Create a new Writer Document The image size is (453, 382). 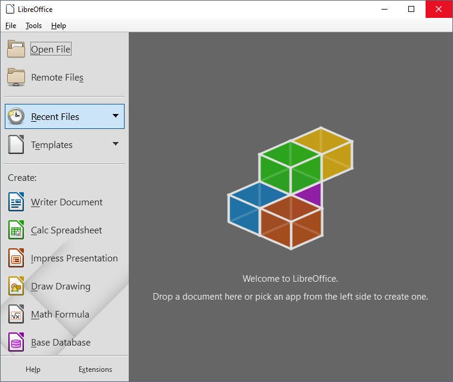click(67, 202)
